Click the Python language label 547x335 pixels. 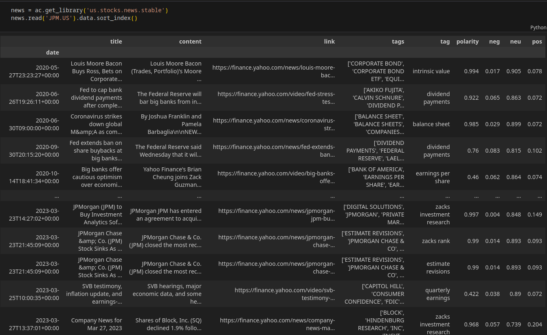(x=538, y=27)
